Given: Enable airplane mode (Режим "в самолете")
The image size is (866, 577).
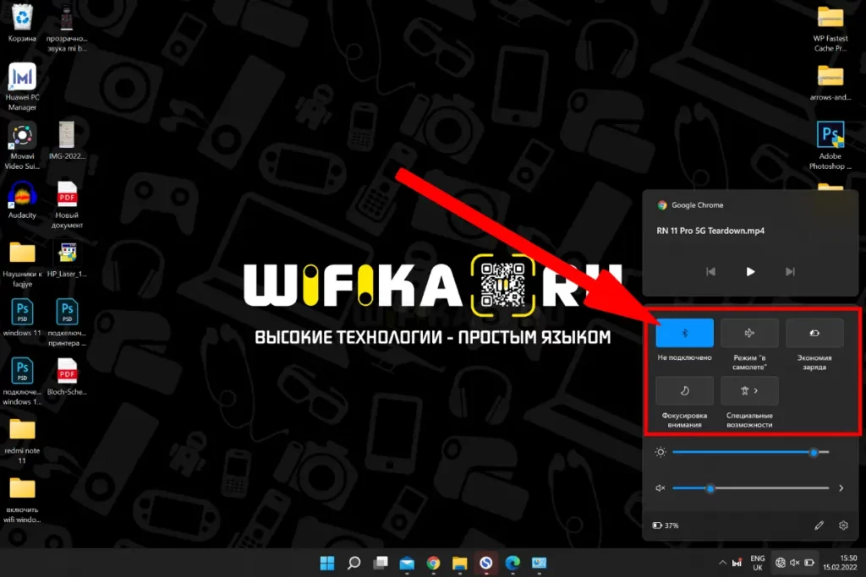Looking at the screenshot, I should click(x=749, y=333).
